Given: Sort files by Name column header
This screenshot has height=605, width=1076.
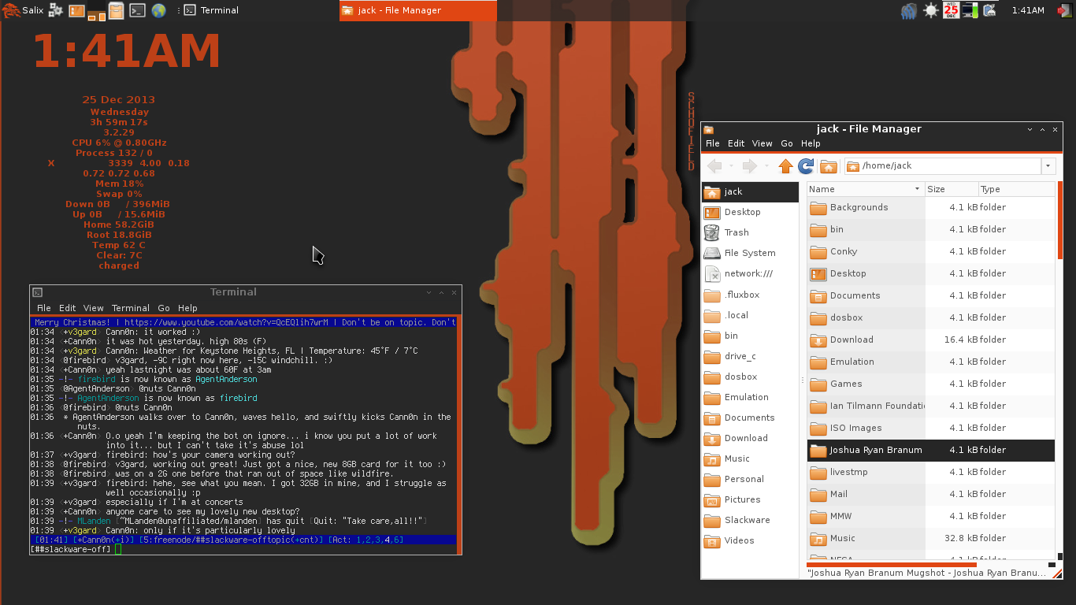Looking at the screenshot, I should 865,189.
